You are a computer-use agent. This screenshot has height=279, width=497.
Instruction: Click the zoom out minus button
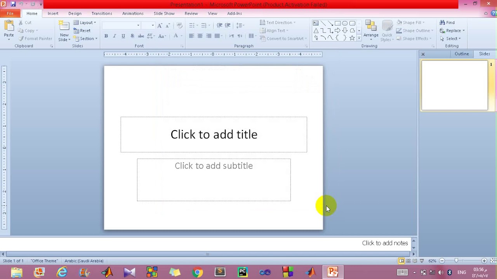click(442, 261)
